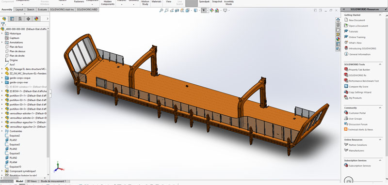Toggle the Hide/Show Items eye button
388x185 pixels.
(x=204, y=10)
